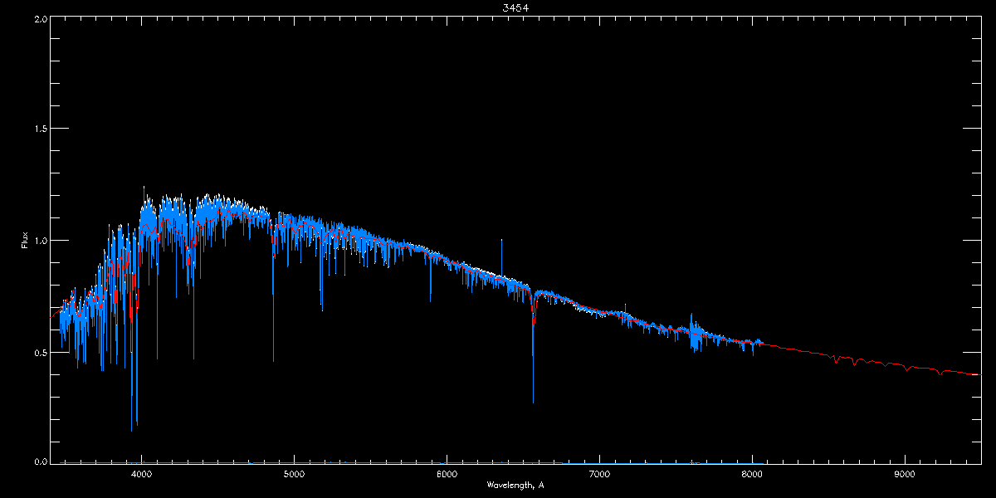Click the red model line near 8500
This screenshot has width=996, height=498.
828,354
